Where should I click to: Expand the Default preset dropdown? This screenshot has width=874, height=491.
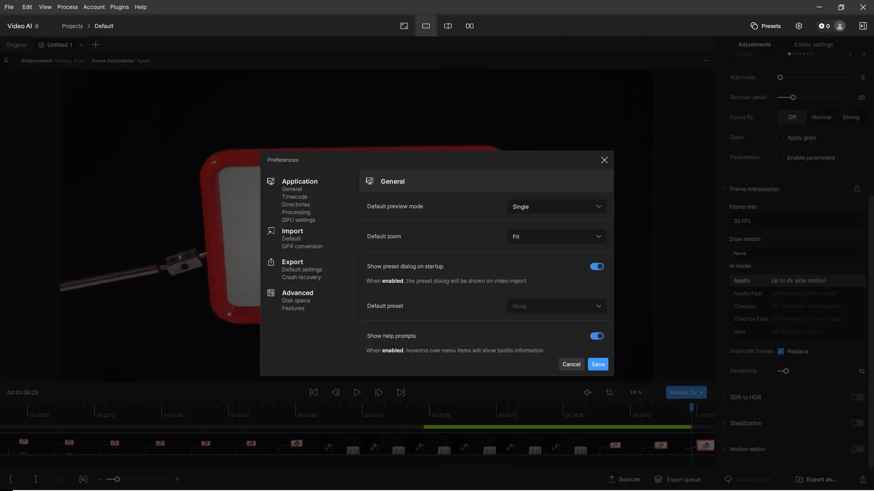tap(556, 306)
